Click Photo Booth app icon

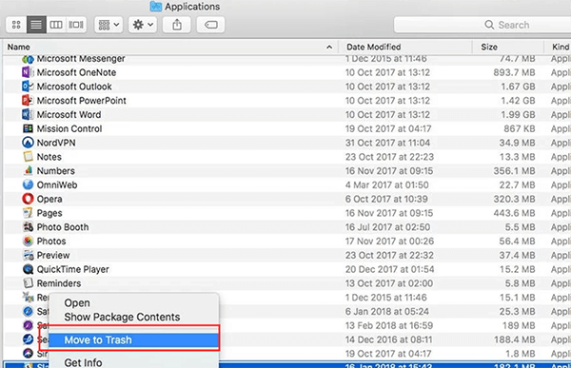28,226
